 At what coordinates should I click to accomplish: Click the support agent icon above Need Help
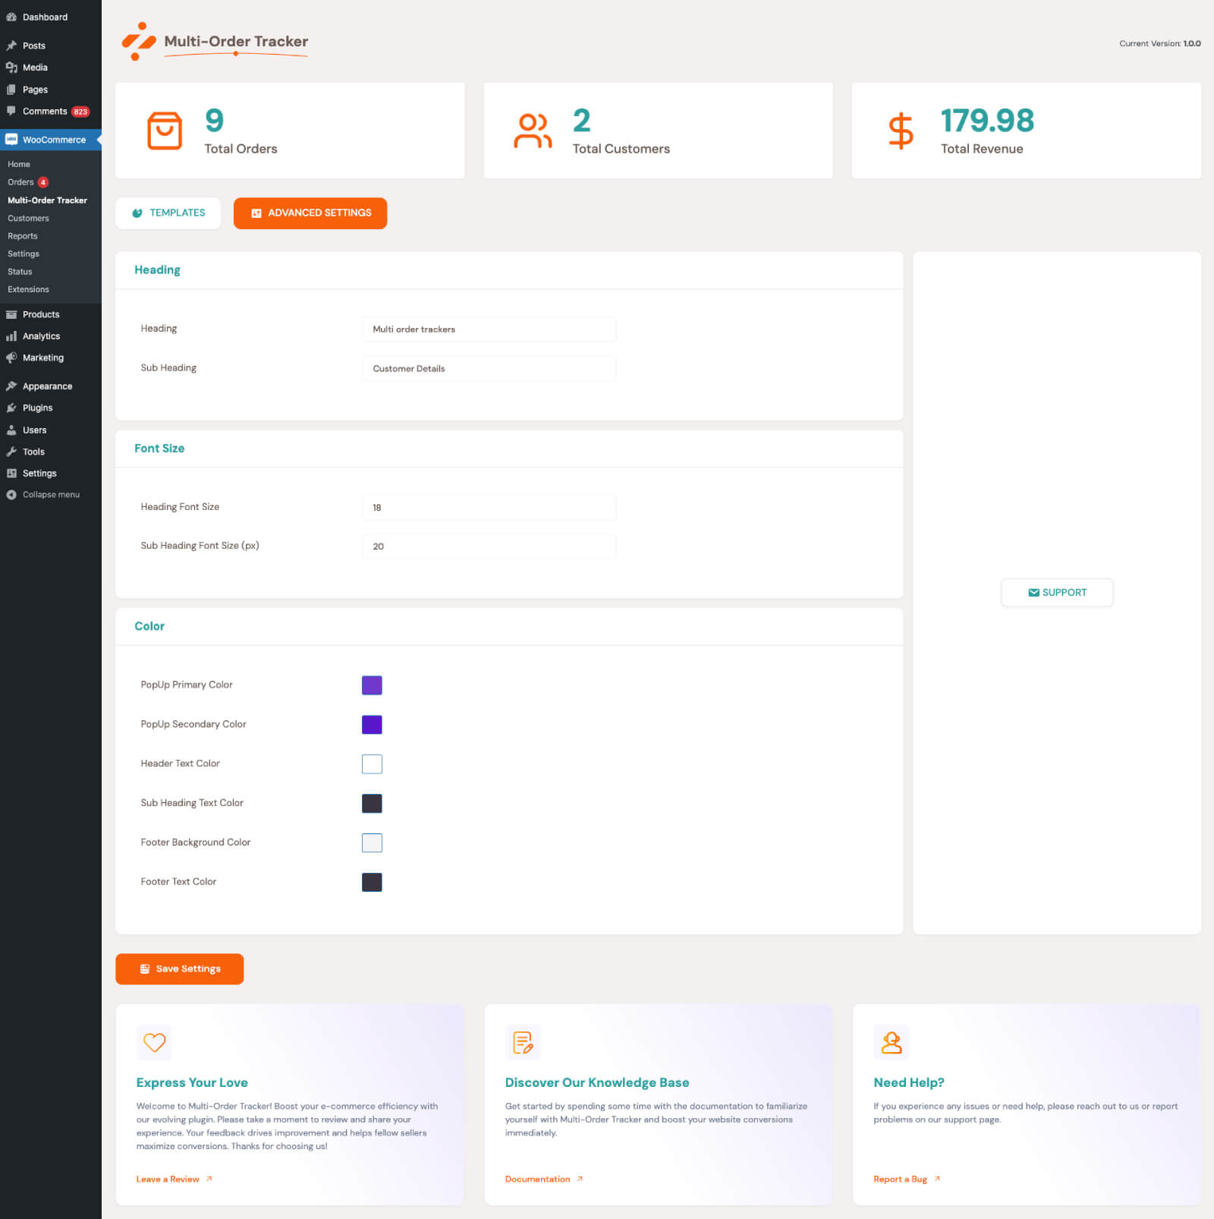[x=892, y=1043]
